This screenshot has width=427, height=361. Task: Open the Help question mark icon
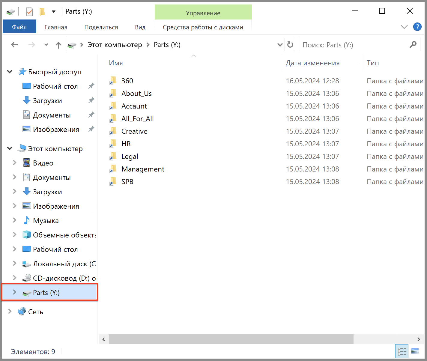(417, 27)
